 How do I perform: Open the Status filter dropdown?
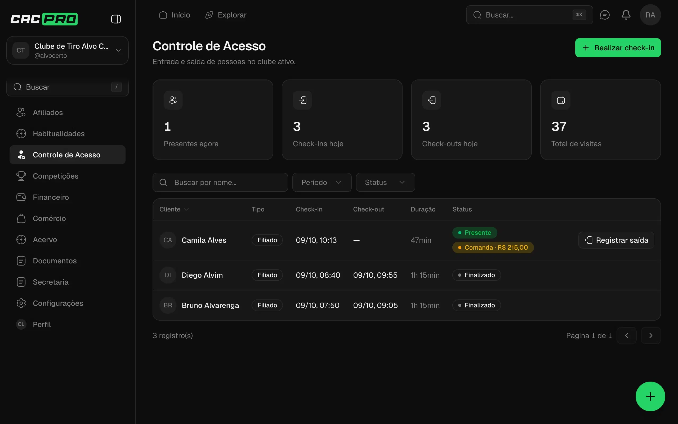[385, 182]
